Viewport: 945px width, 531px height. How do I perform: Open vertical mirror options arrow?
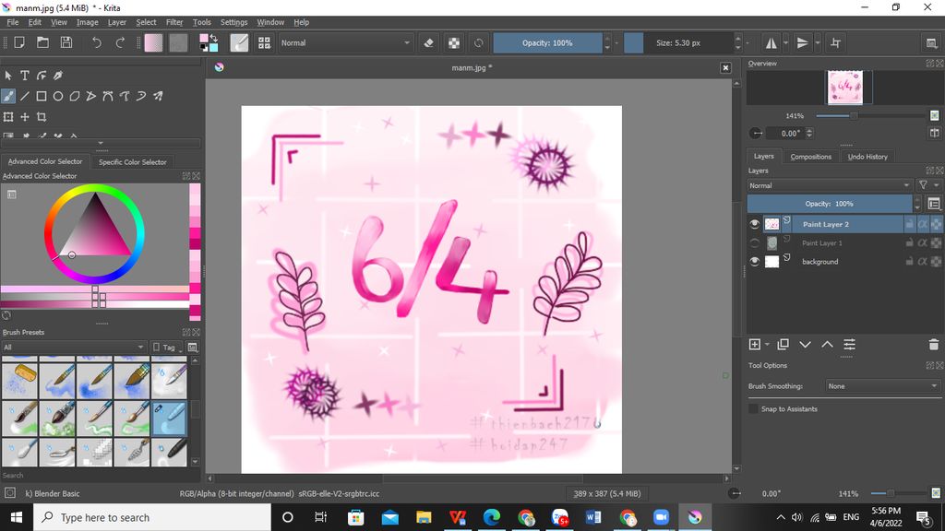point(818,42)
